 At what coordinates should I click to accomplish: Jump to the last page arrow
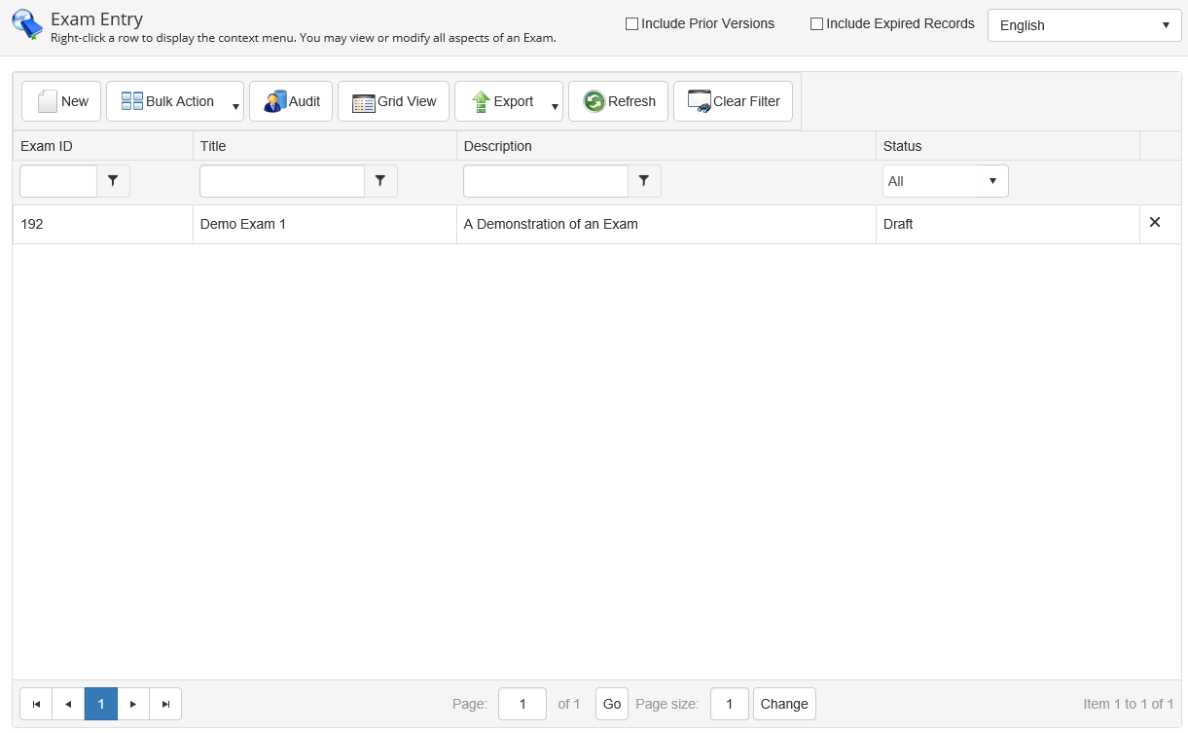(x=165, y=704)
